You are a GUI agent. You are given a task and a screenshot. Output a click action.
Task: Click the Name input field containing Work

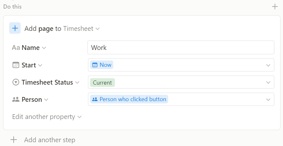coord(181,47)
